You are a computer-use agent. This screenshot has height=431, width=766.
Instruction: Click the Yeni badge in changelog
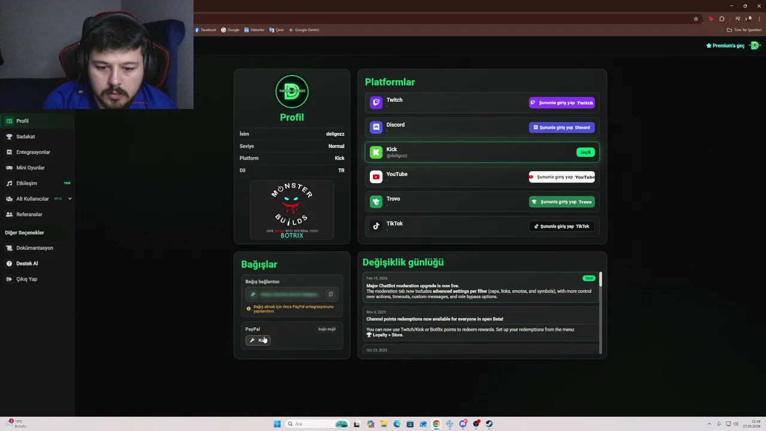point(589,278)
